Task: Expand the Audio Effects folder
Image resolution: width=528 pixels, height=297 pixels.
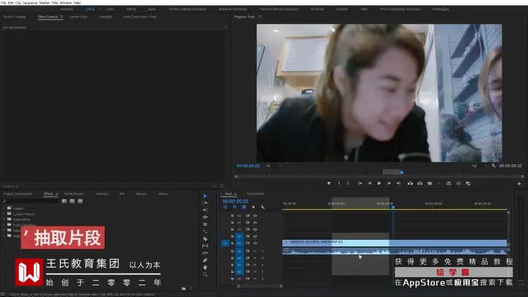Action: click(x=4, y=219)
